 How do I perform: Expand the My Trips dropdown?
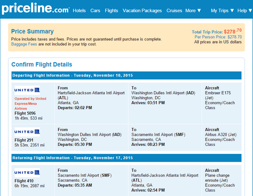click(222, 11)
